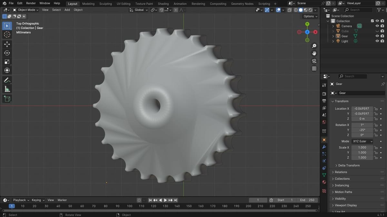Viewport: 387px width, 217px height.
Task: Switch to the Geometry Nodes workspace tab
Action: [242, 4]
